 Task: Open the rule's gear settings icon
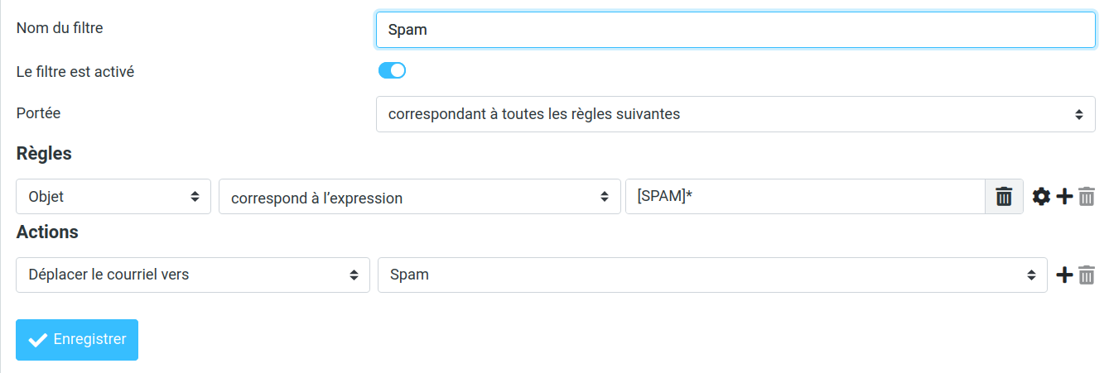point(1041,197)
